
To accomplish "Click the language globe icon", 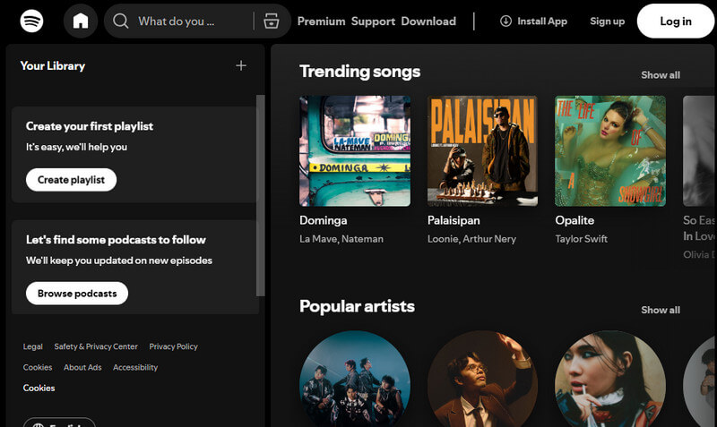I will tap(39, 424).
